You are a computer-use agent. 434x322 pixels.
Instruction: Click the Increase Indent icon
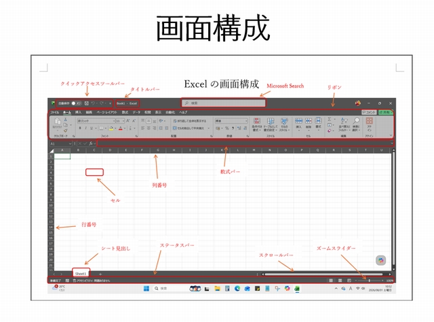pos(166,128)
